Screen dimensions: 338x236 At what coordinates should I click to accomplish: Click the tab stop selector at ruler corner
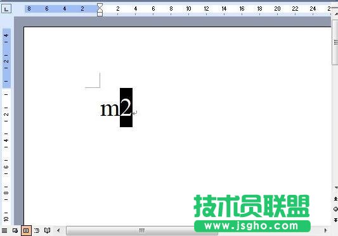6,9
